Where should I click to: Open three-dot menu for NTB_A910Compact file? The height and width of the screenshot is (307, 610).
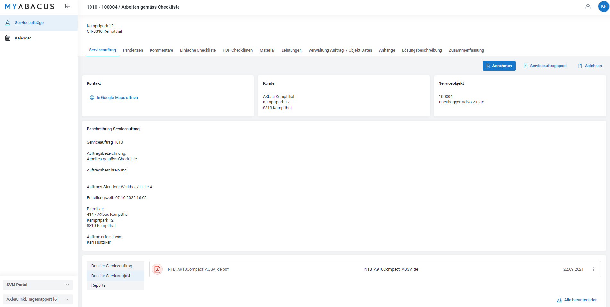tap(593, 269)
